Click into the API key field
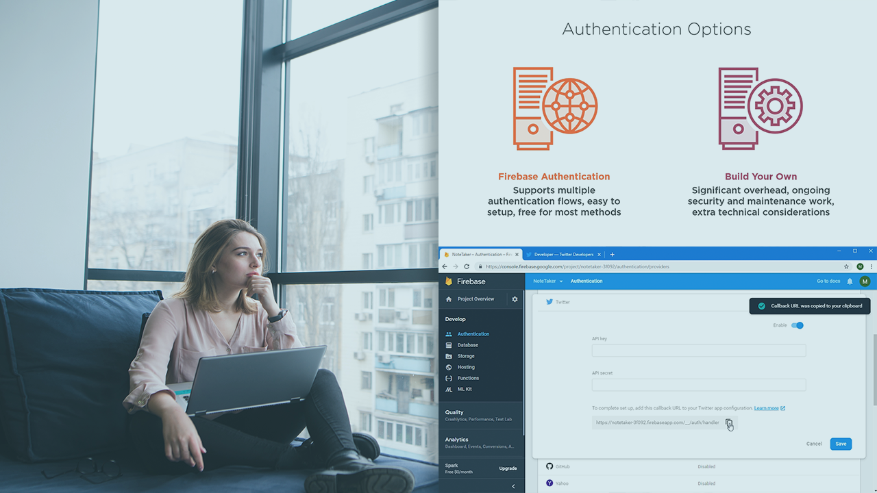The width and height of the screenshot is (877, 493). click(699, 351)
